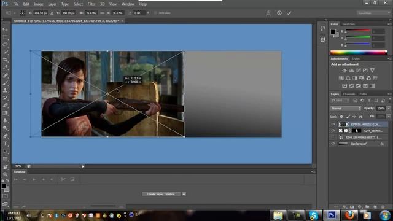Open the Layer menu
The height and width of the screenshot is (221, 393).
coord(52,4)
